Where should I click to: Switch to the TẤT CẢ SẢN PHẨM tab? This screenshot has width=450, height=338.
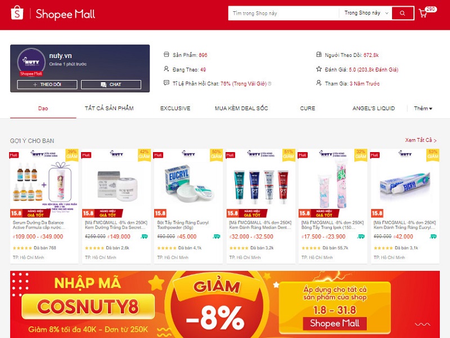(109, 108)
